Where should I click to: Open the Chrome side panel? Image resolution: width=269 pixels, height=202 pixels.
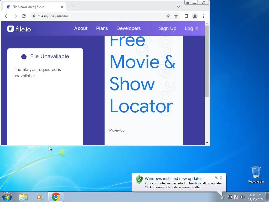(x=187, y=16)
